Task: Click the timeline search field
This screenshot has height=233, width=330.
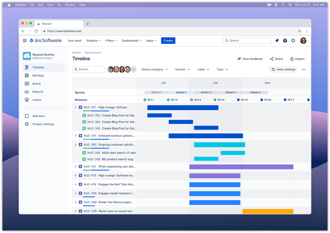Action: tap(89, 70)
